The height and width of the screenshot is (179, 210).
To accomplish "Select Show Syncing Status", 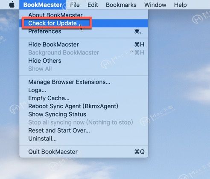I will pyautogui.click(x=84, y=114).
